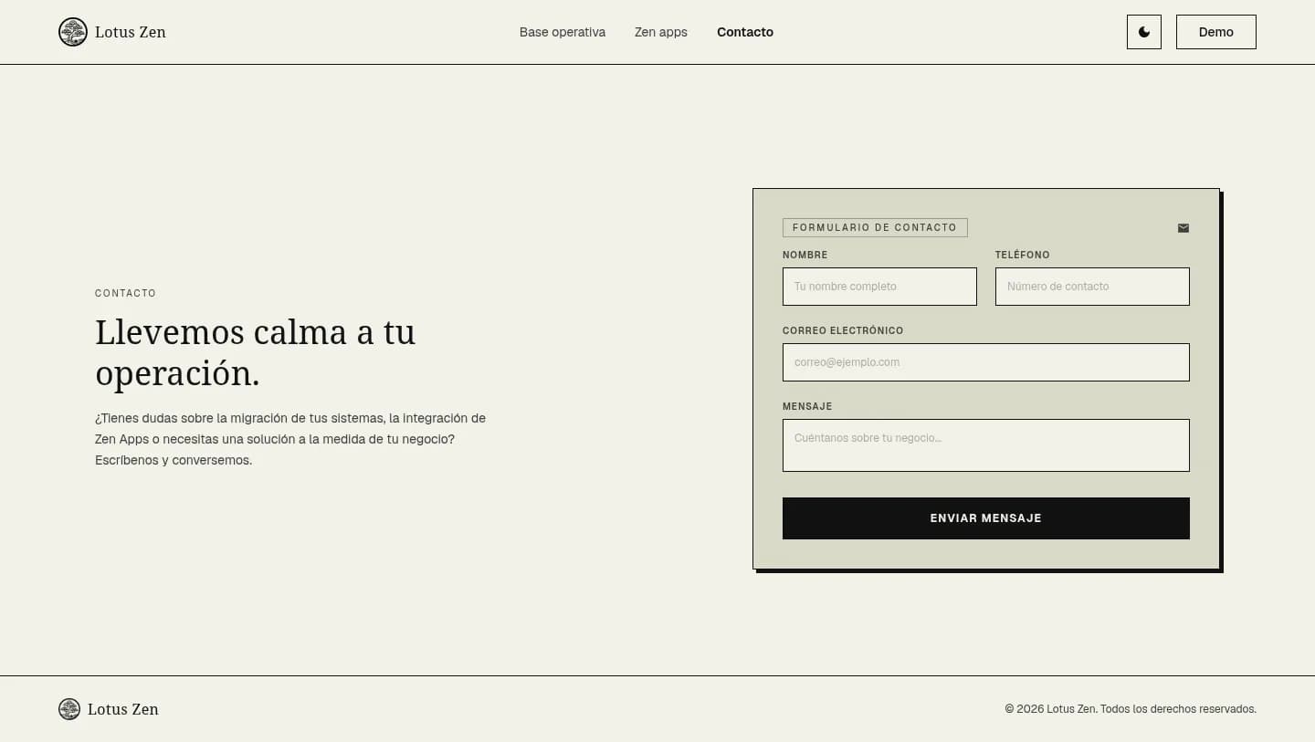Submit the form with Enviar Mensaje
Screen dimensions: 1315x742
coord(986,518)
